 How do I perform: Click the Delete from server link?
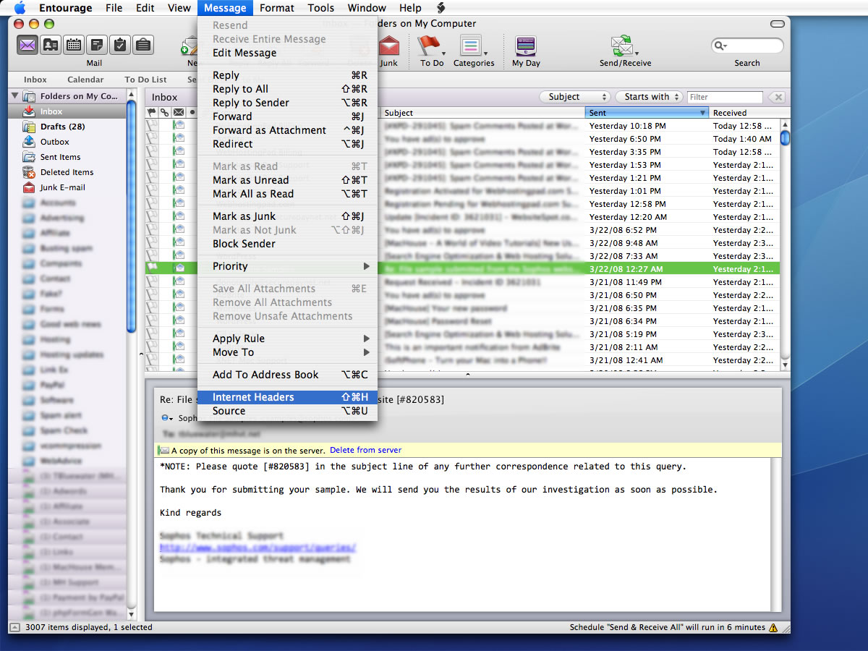tap(365, 450)
